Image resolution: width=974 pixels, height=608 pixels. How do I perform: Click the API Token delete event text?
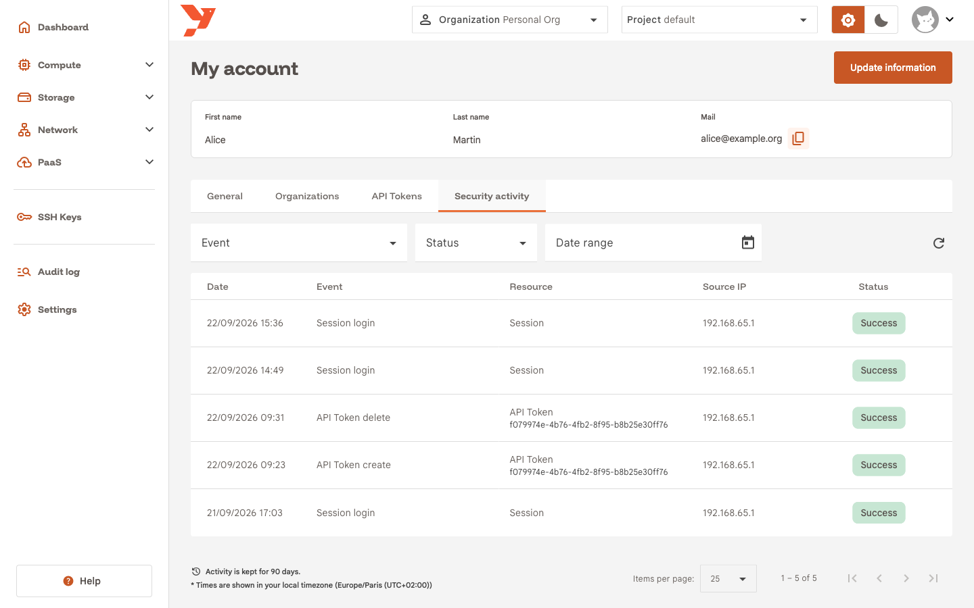353,417
